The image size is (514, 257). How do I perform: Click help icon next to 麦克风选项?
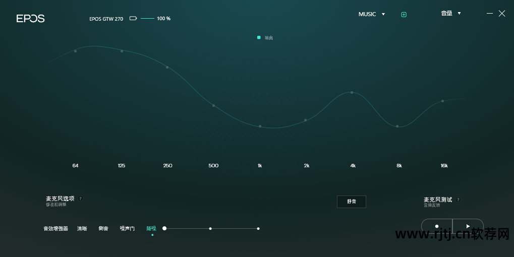[80, 199]
